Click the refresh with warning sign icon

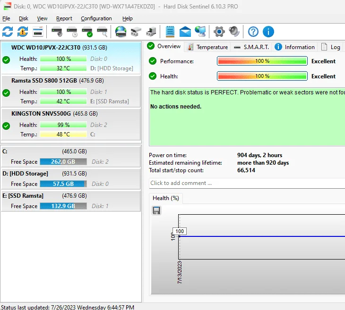coord(23,32)
